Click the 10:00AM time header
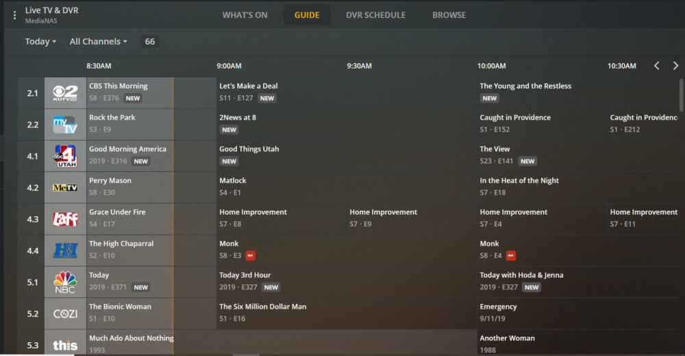Image resolution: width=685 pixels, height=356 pixels. tap(491, 66)
